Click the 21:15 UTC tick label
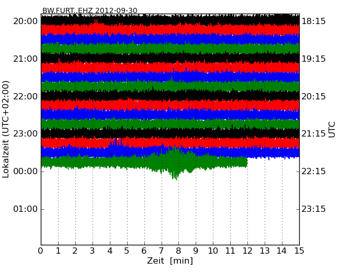 click(313, 134)
